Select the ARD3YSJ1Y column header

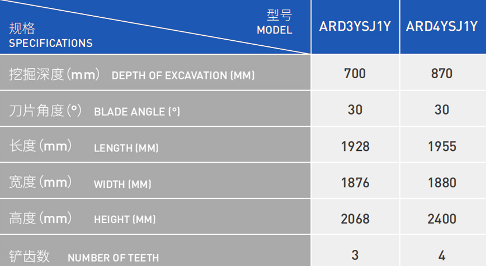[355, 27]
